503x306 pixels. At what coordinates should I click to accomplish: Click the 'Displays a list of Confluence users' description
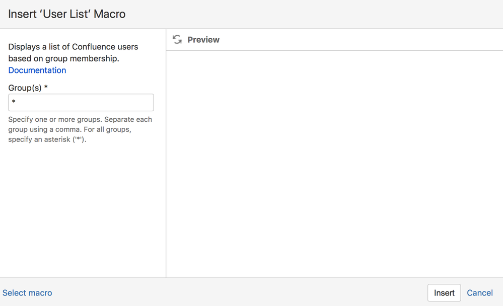pos(73,53)
